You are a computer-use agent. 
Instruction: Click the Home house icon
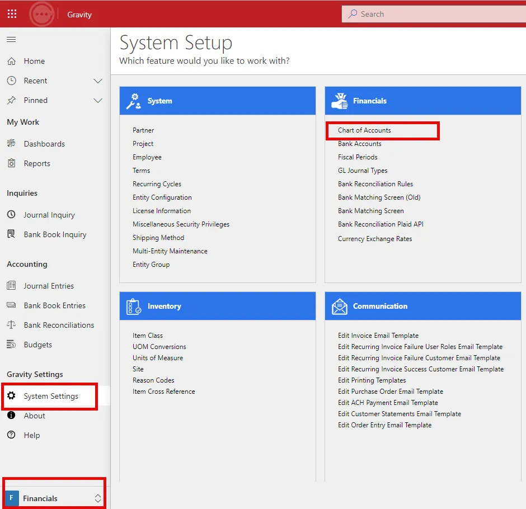pyautogui.click(x=11, y=61)
